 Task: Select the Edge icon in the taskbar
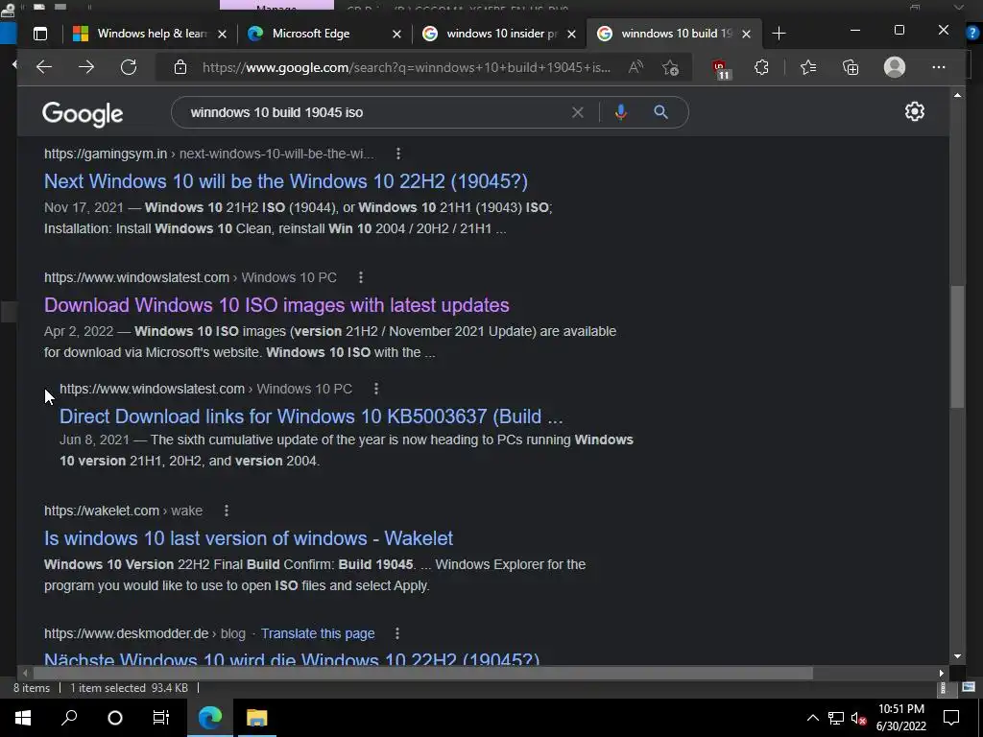pos(210,718)
